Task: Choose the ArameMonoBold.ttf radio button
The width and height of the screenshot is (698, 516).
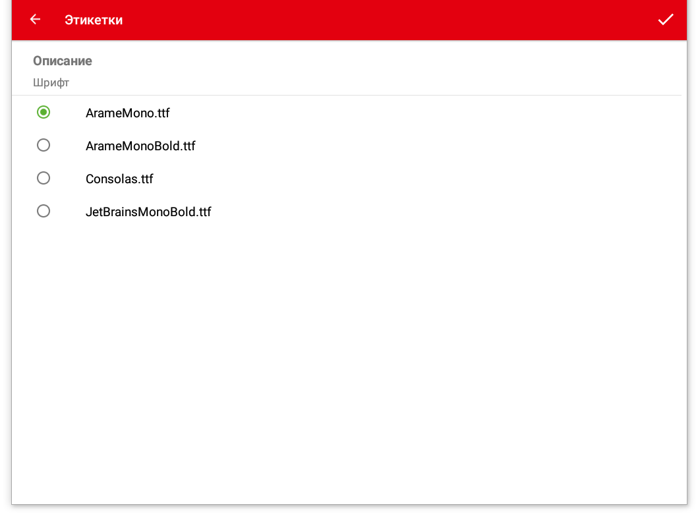Action: point(44,146)
